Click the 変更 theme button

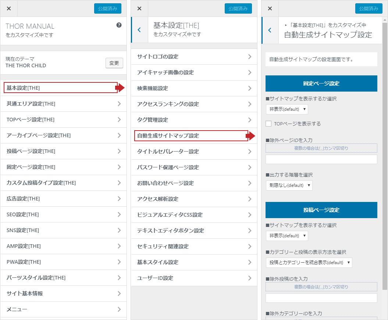point(114,63)
